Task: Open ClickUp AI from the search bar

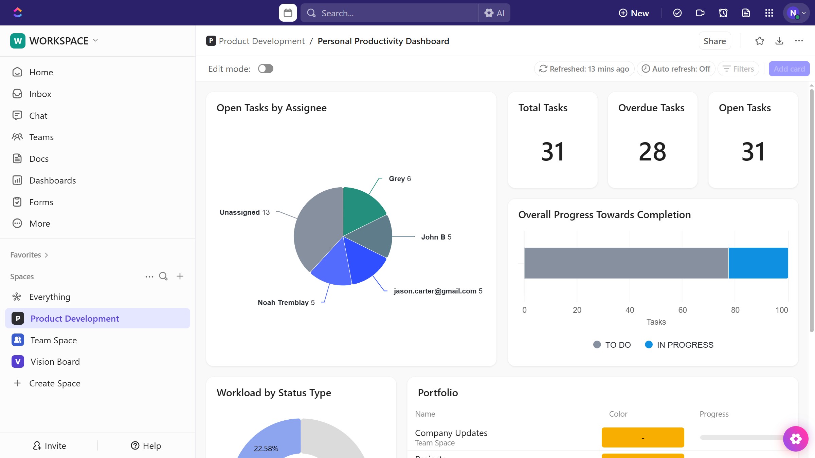Action: coord(494,13)
